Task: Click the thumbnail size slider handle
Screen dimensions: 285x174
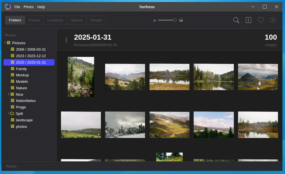Action: coord(175,20)
